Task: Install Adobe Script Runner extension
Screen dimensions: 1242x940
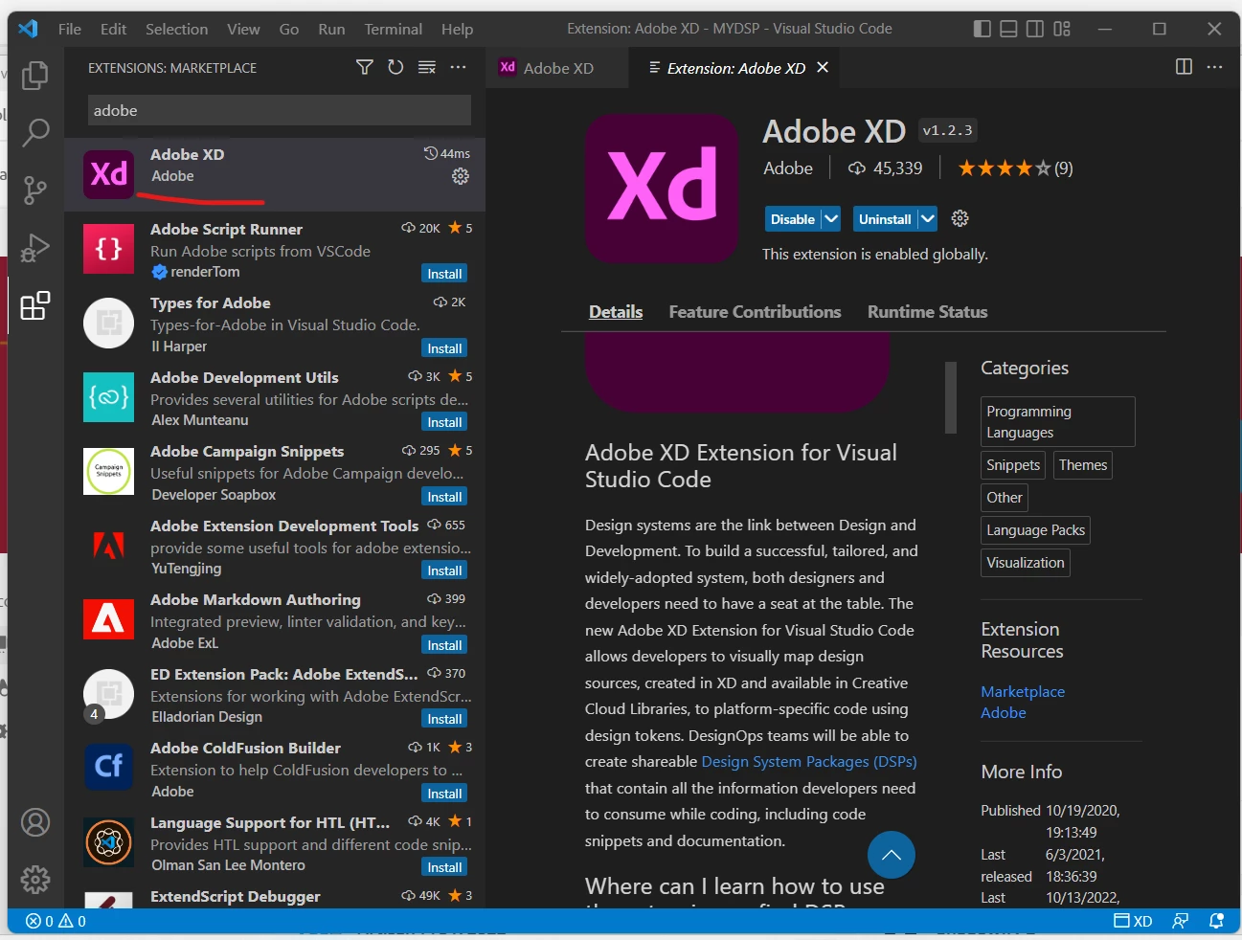Action: [x=444, y=274]
